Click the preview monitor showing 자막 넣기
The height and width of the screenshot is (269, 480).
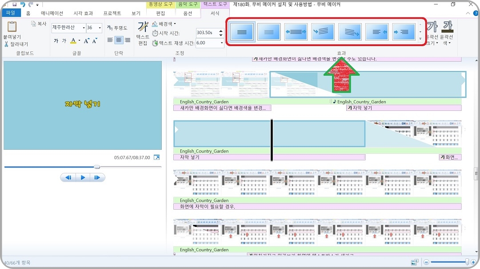click(83, 105)
